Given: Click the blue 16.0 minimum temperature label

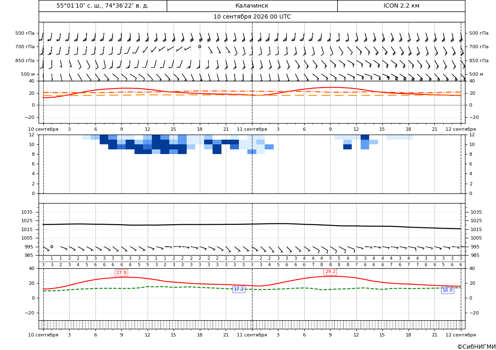Looking at the screenshot, I should coord(447,290).
